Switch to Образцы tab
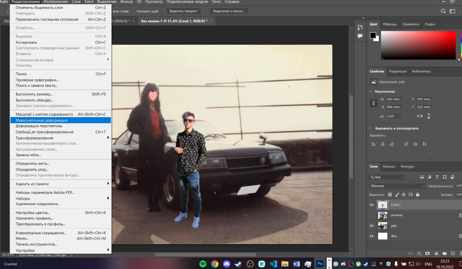 390,24
